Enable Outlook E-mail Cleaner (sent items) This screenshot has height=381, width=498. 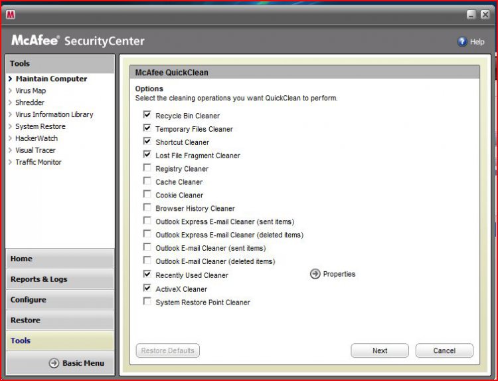pos(147,247)
